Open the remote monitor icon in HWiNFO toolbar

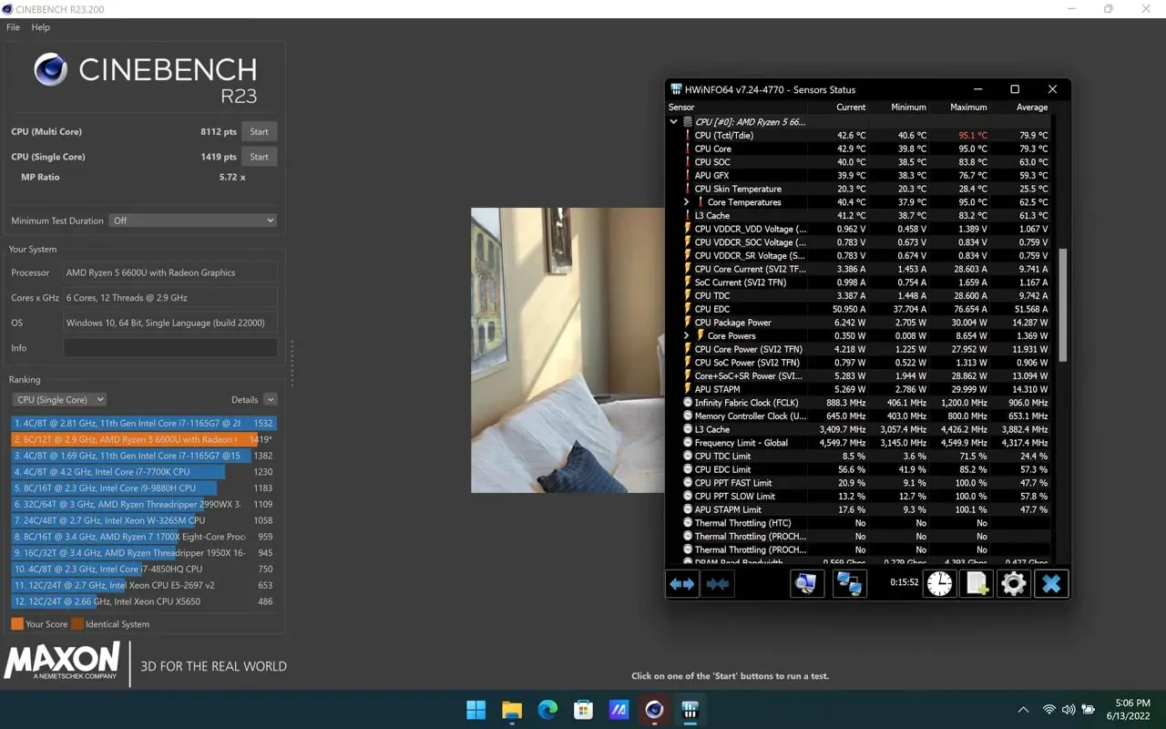pos(806,584)
